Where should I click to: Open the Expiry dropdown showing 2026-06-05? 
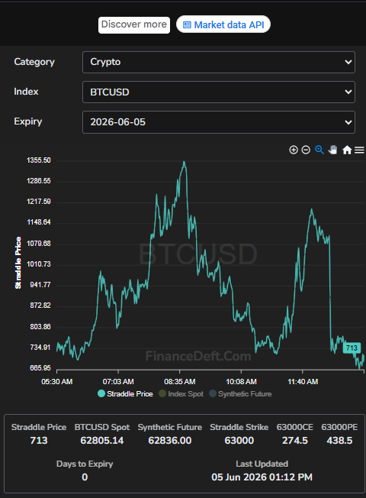point(219,122)
